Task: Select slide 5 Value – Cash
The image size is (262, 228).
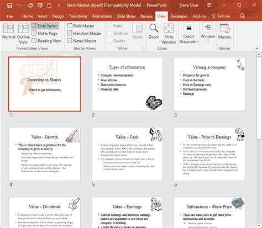Action: click(127, 154)
